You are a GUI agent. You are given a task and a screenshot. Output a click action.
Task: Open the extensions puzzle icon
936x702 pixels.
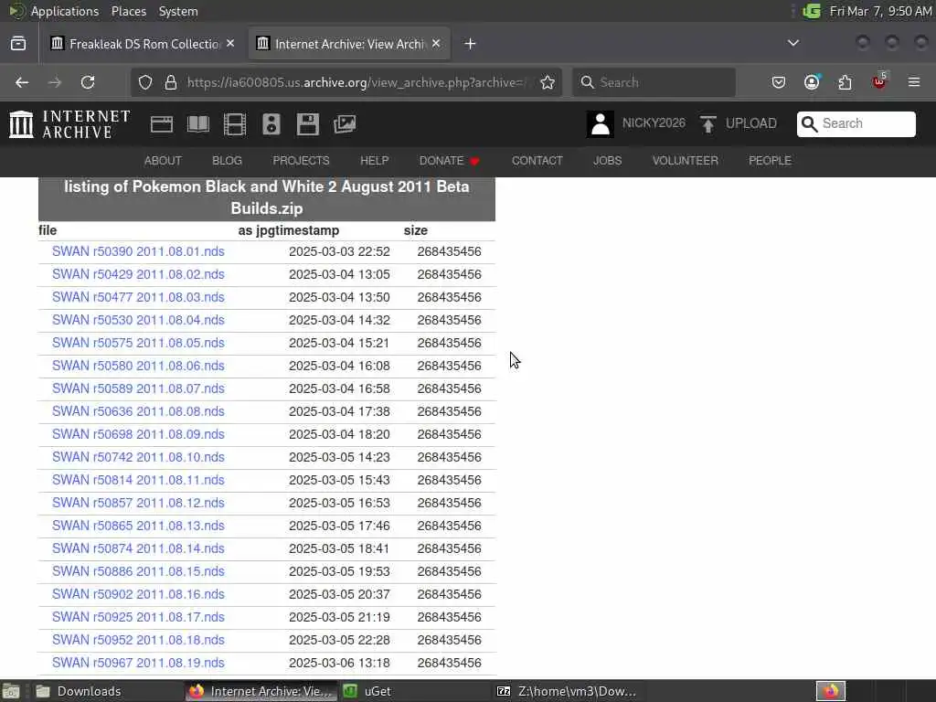pos(846,82)
